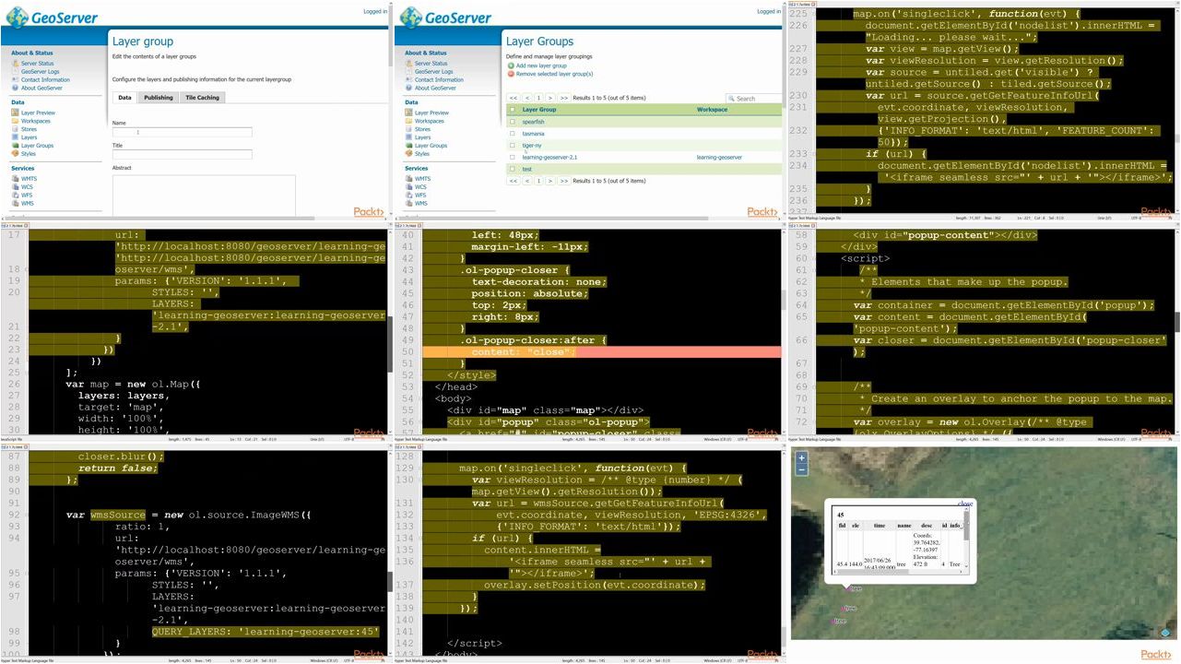Click Layer Groups icon on Layer group edit page
The width and height of the screenshot is (1181, 664).
click(x=15, y=146)
